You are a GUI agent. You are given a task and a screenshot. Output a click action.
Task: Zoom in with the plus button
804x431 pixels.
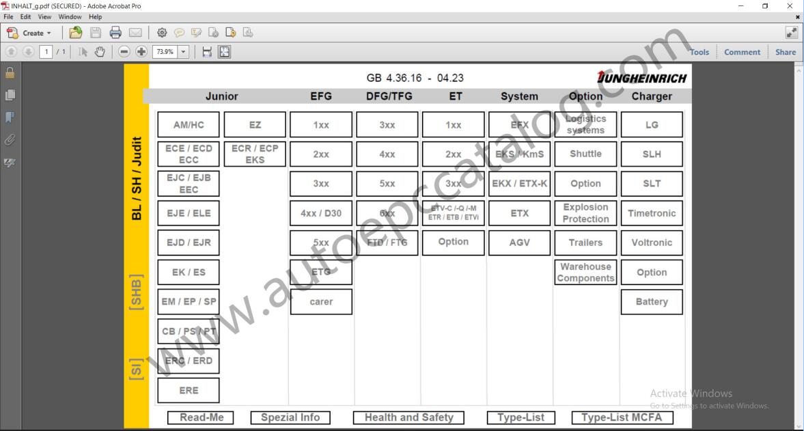pos(141,52)
